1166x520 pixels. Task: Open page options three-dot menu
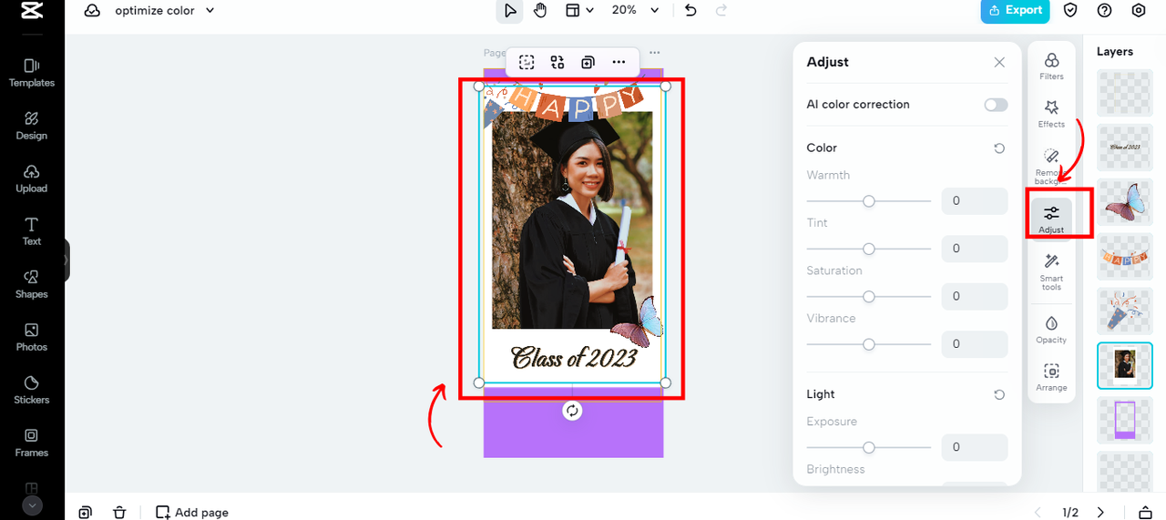point(654,53)
